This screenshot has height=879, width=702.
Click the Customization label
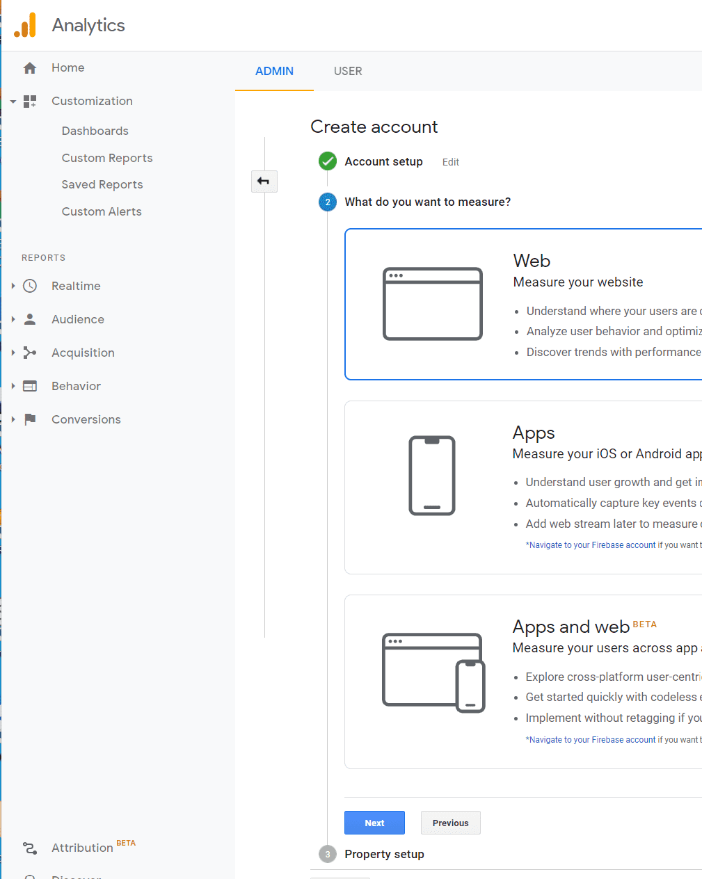pos(92,102)
